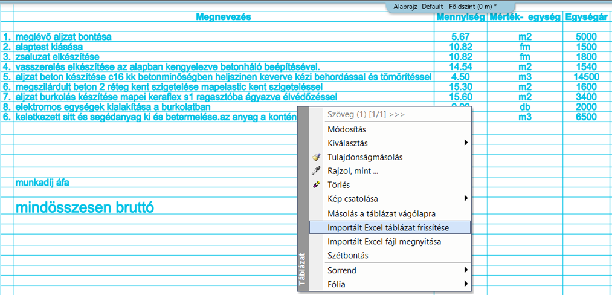Click the Szöveg (1) [1/1] >>> selection header
The width and height of the screenshot is (612, 295).
coord(366,114)
